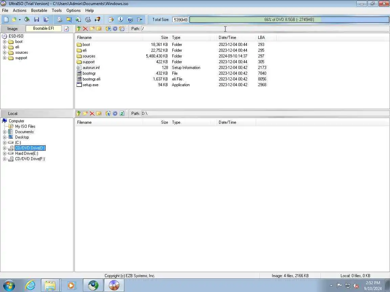
Task: Expand the support folder in image tree
Action: pyautogui.click(x=4, y=58)
